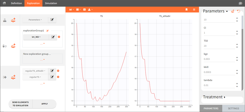Click the home icon in top bar
The height and width of the screenshot is (112, 245).
(x=4, y=3)
